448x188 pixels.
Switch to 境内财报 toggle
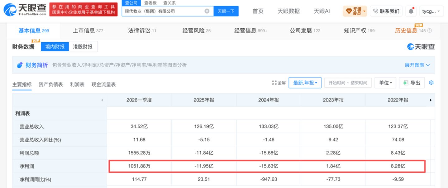55,47
